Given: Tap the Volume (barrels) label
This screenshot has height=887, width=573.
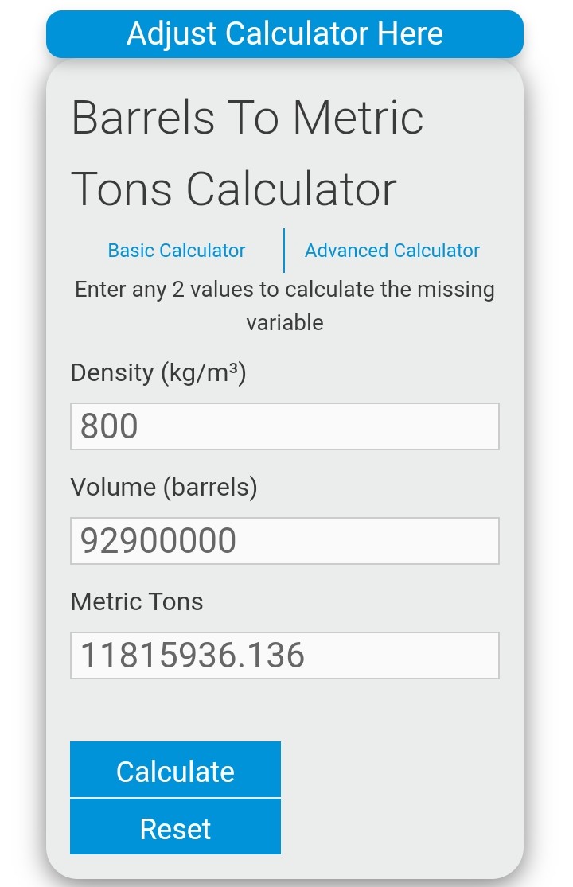Looking at the screenshot, I should pyautogui.click(x=164, y=487).
